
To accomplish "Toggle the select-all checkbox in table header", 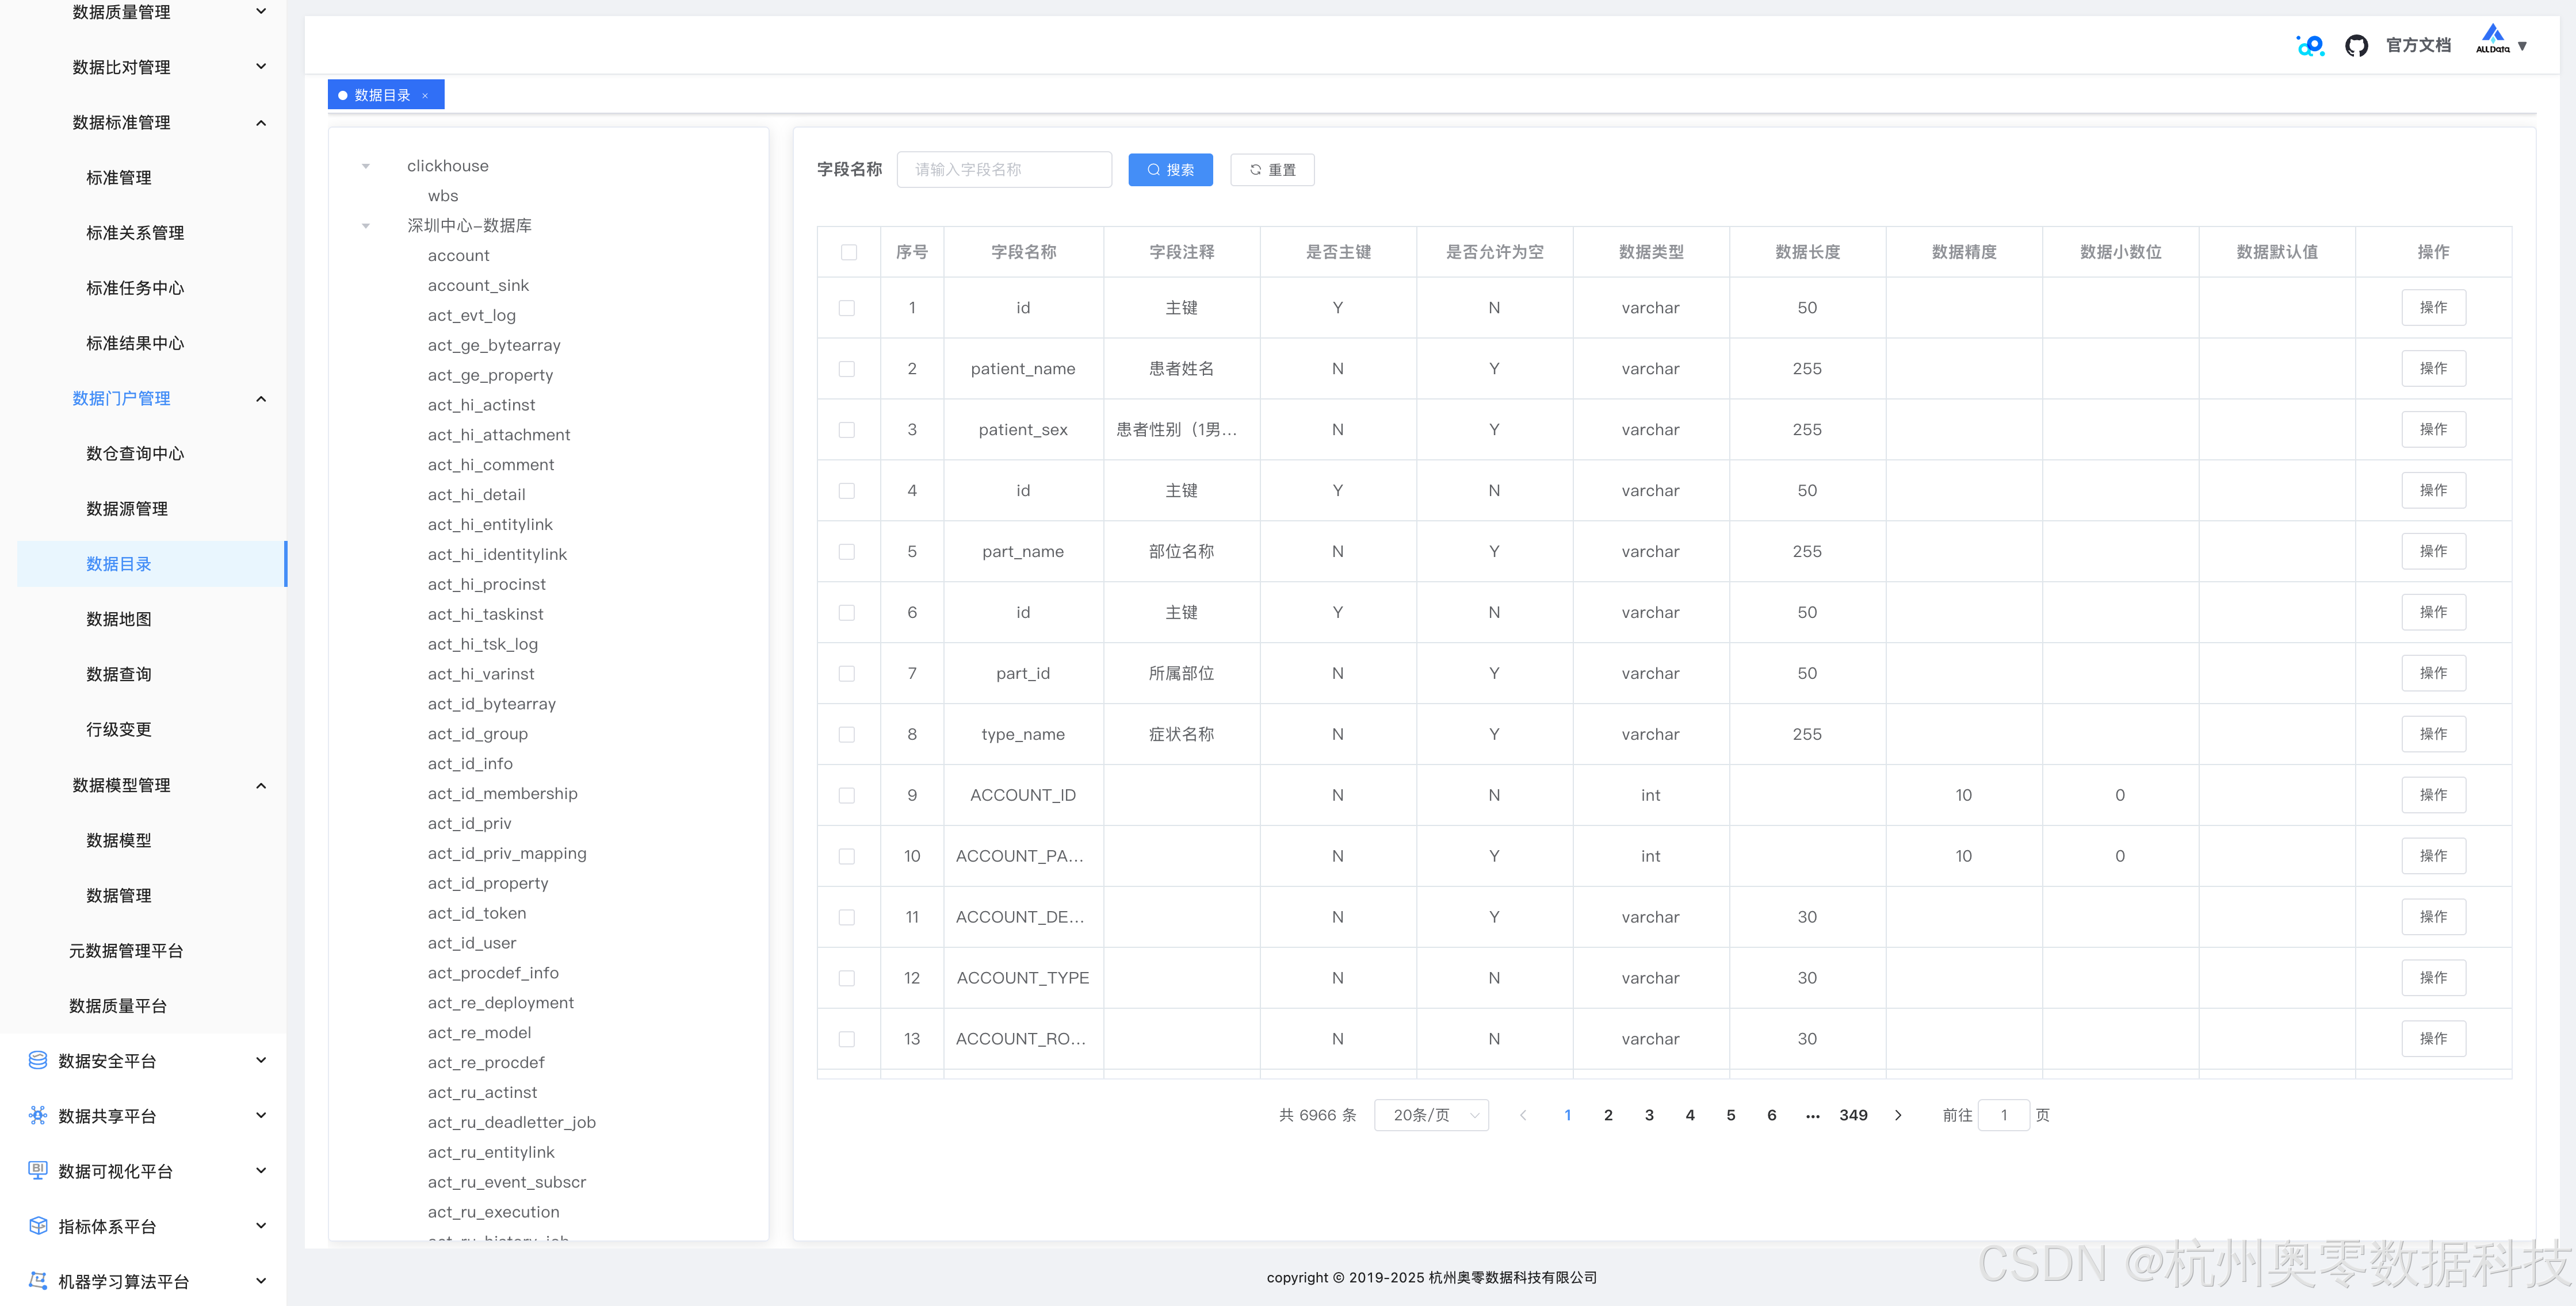I will coord(849,252).
